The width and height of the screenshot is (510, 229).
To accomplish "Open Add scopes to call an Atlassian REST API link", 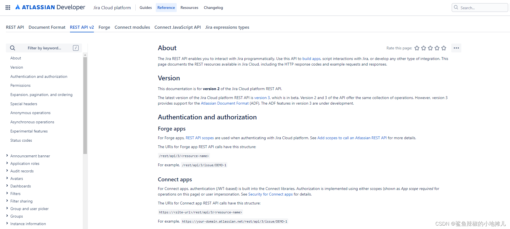I will tap(352, 138).
